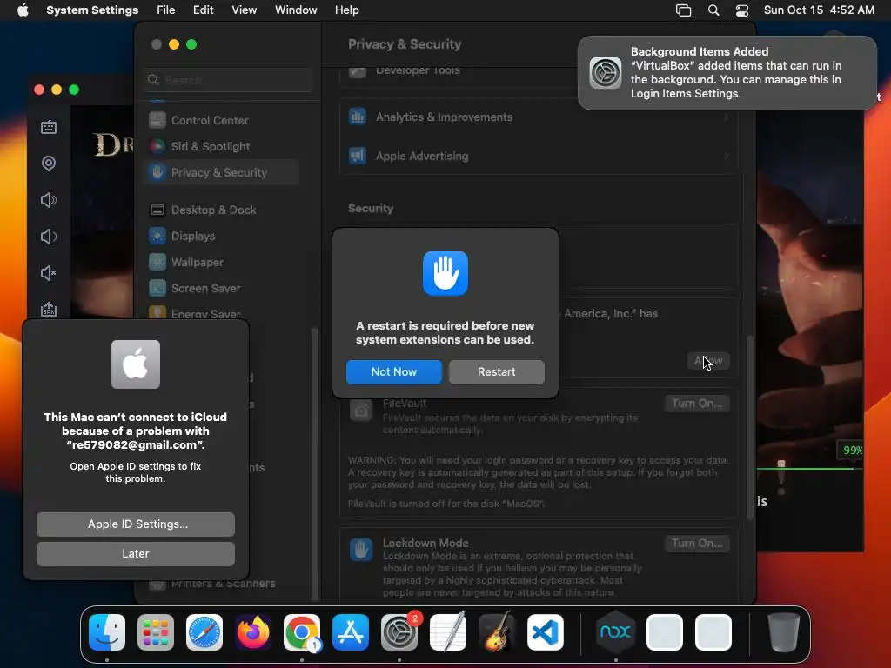Click Restart button in extensions dialog
This screenshot has width=891, height=668.
coord(497,372)
